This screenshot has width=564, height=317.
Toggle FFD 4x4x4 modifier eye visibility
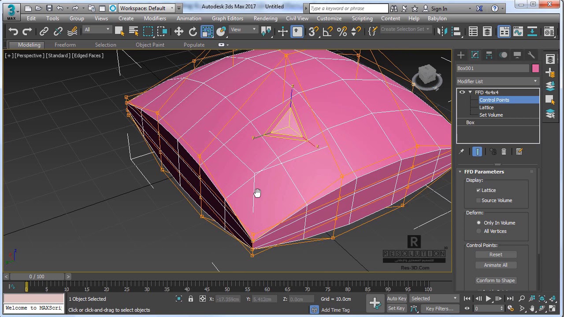click(462, 92)
